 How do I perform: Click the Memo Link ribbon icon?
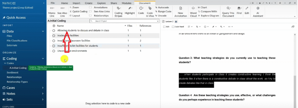[52, 8]
